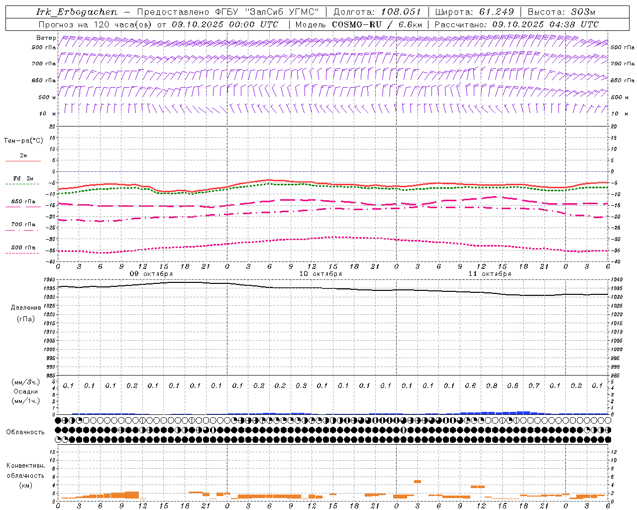This screenshot has height=510, width=637.
Task: Click the latitude value Широта: 61.249
Action: click(474, 12)
